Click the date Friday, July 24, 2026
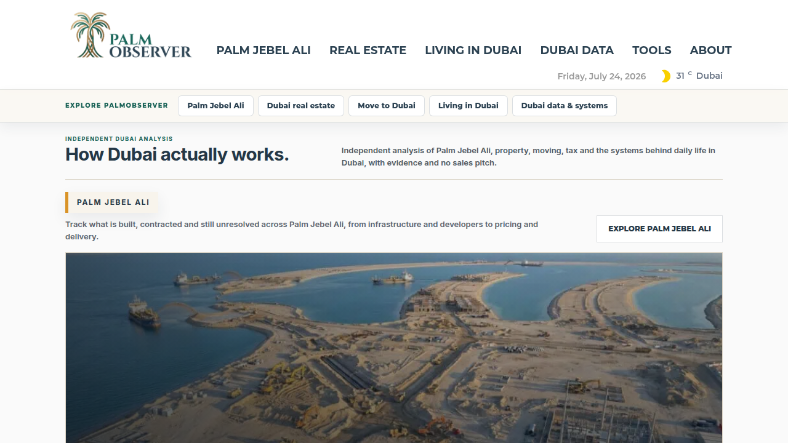The image size is (788, 443). pyautogui.click(x=601, y=76)
